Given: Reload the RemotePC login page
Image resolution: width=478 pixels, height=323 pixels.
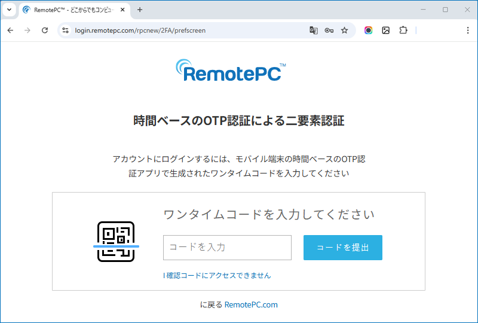Looking at the screenshot, I should (45, 31).
